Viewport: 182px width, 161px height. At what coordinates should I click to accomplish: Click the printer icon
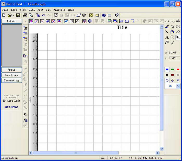25,15
